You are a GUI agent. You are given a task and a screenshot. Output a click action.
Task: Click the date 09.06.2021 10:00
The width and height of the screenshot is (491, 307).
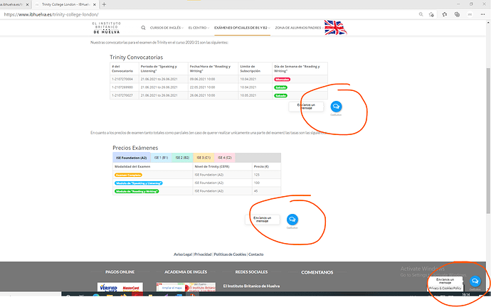tap(202, 80)
